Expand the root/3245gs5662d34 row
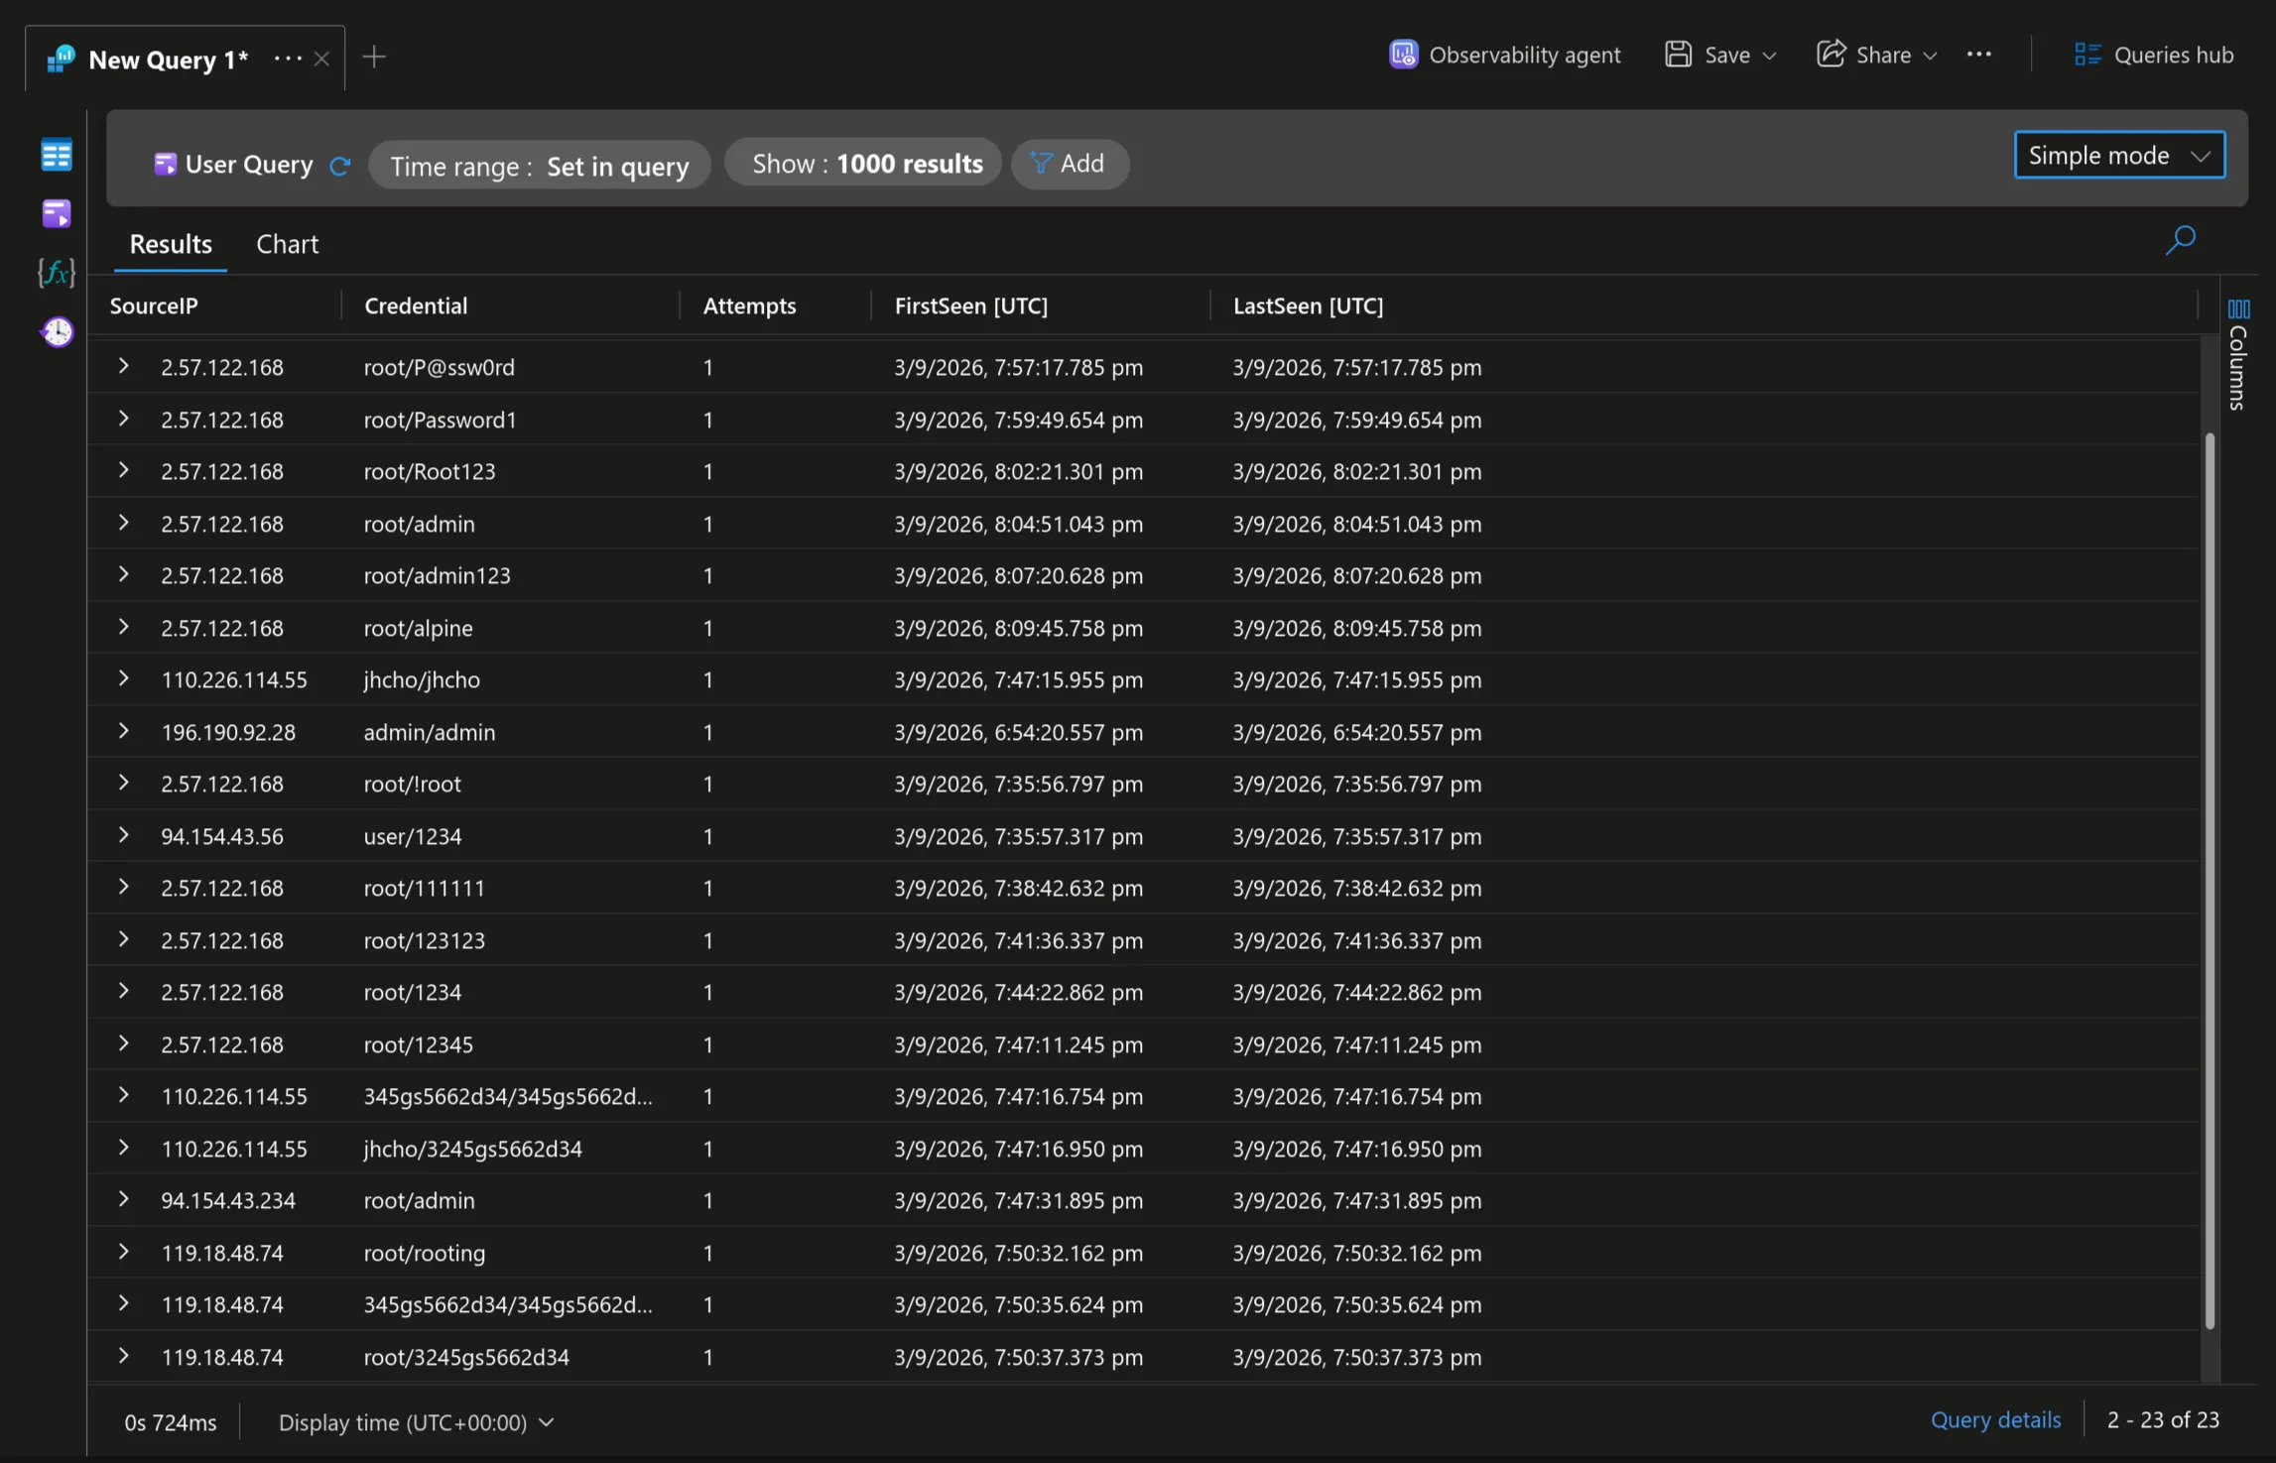Viewport: 2276px width, 1463px height. (x=123, y=1356)
